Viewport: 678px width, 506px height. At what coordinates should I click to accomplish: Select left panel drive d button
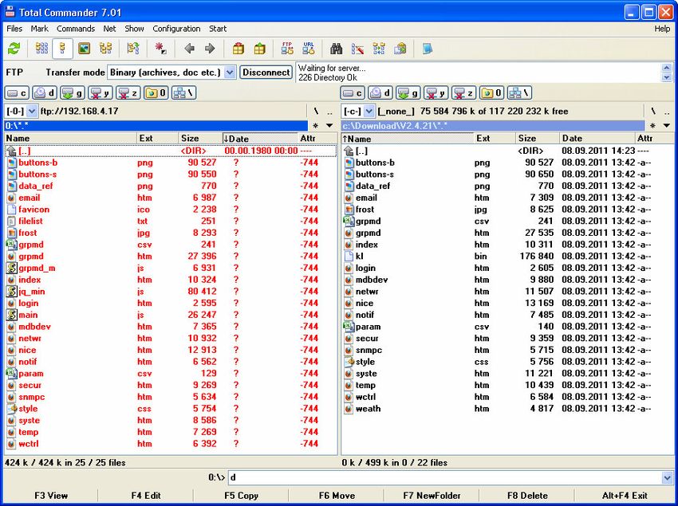(x=45, y=93)
